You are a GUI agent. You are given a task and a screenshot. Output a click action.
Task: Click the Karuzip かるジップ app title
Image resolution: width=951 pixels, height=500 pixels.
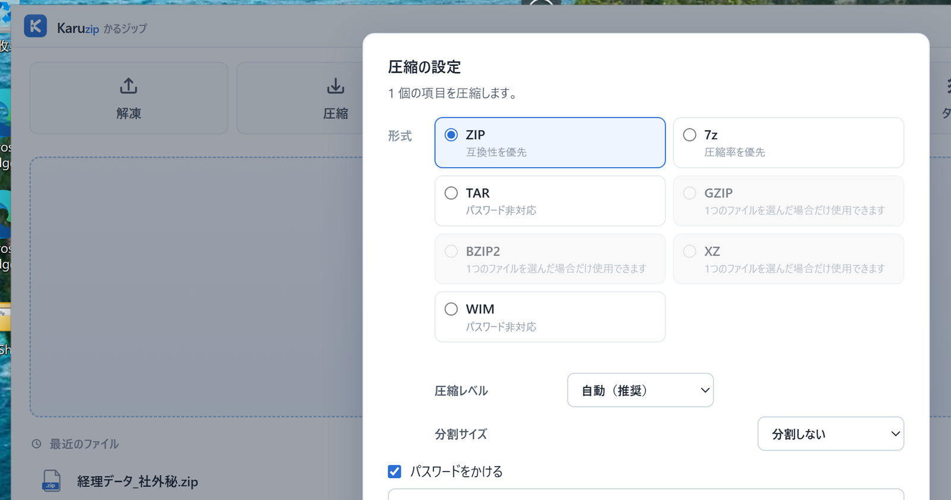pyautogui.click(x=102, y=28)
